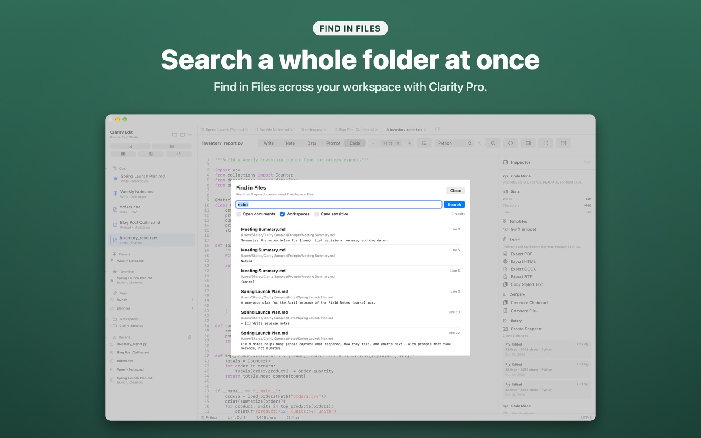Click the line list icon in toolbar
The height and width of the screenshot is (438, 701).
click(x=424, y=143)
